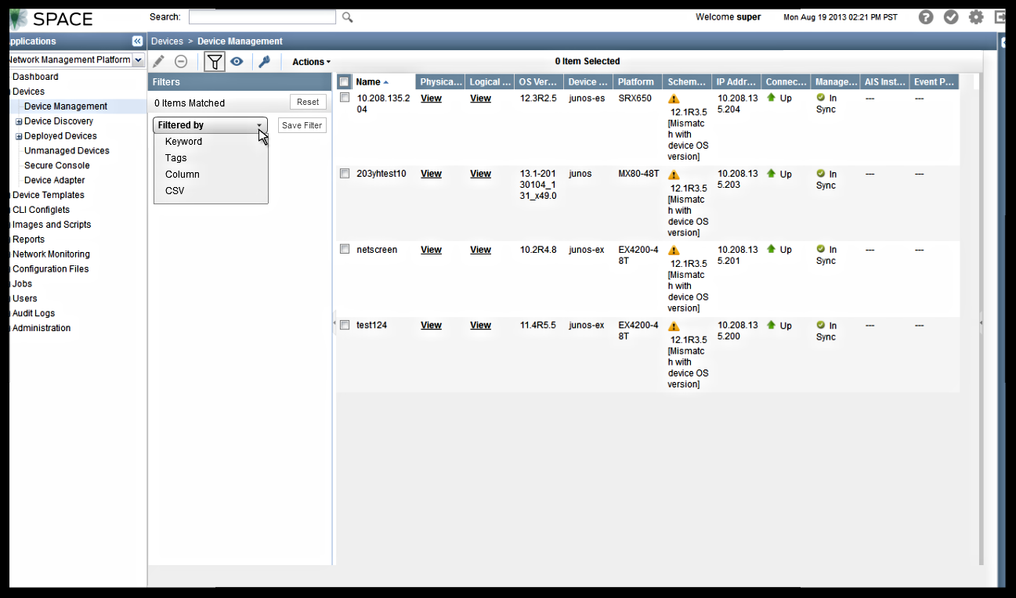Open Logical View link for 203yhtest10
Image resolution: width=1016 pixels, height=598 pixels.
coord(480,174)
